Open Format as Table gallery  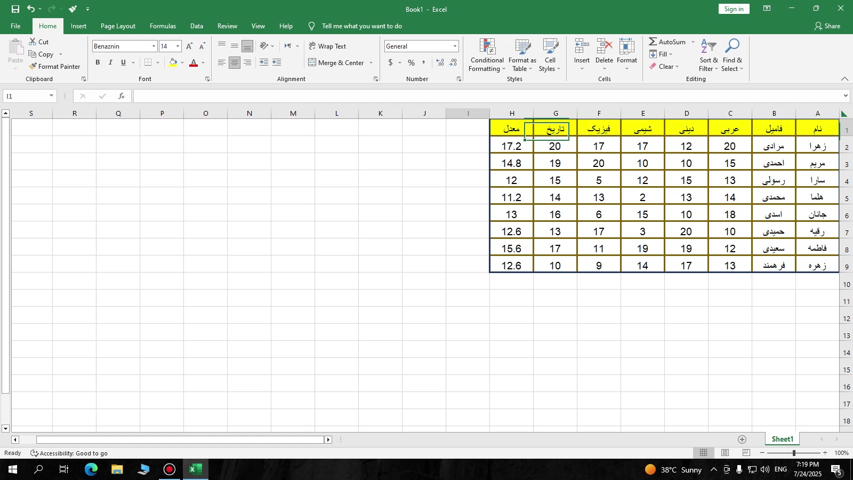point(522,55)
